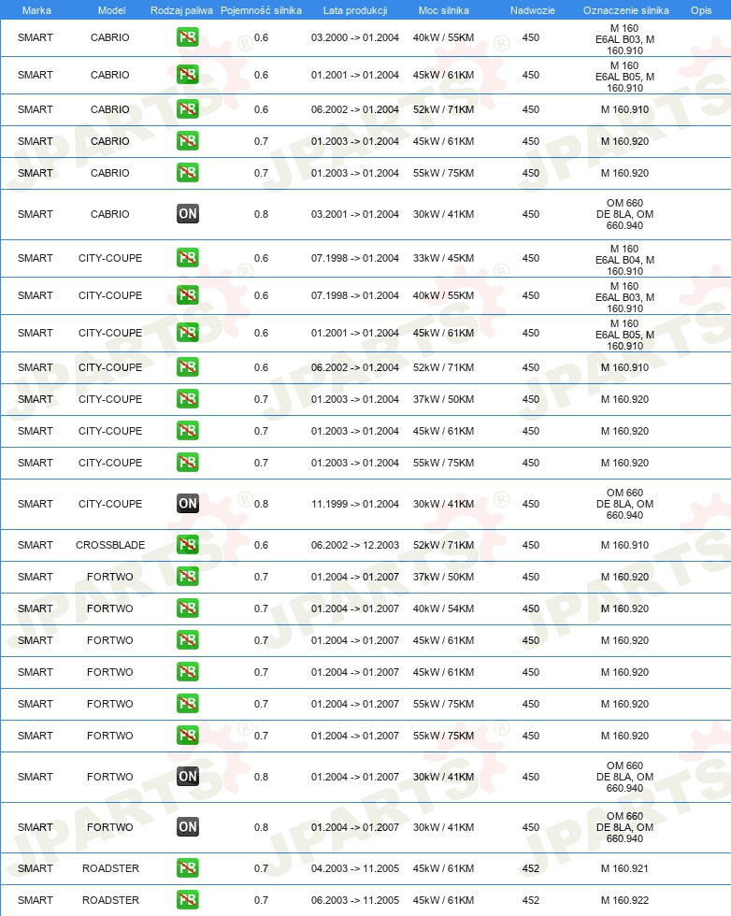Screen dimensions: 731x916
Task: Click the 40kW / 54KM power cell
Action: [x=443, y=608]
